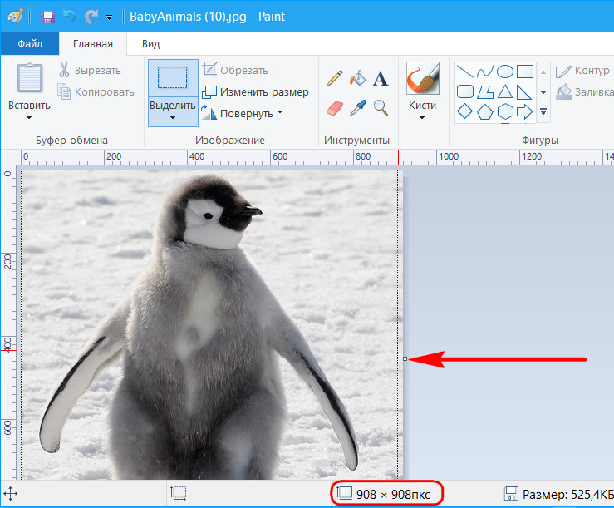The image size is (614, 508).
Task: Choose the Rounded rectangle shape
Action: point(464,91)
